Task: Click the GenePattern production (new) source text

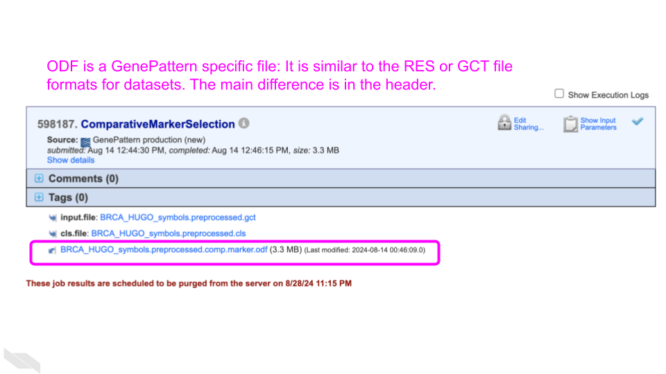Action: [x=149, y=140]
